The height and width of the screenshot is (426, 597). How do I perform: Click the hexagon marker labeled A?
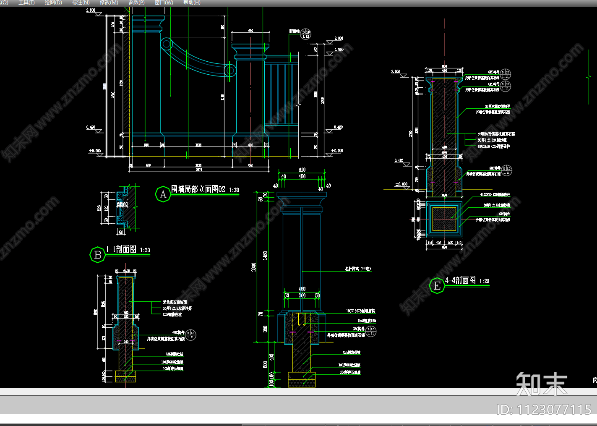point(163,194)
